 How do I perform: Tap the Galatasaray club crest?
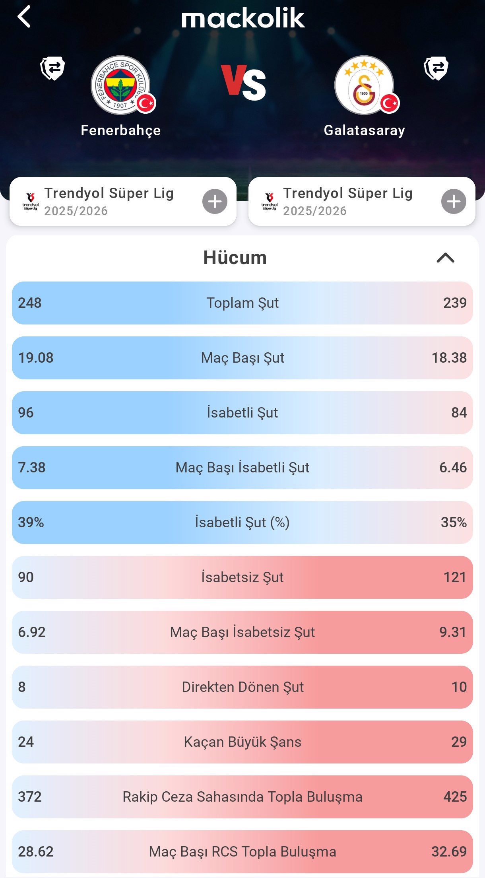(364, 85)
